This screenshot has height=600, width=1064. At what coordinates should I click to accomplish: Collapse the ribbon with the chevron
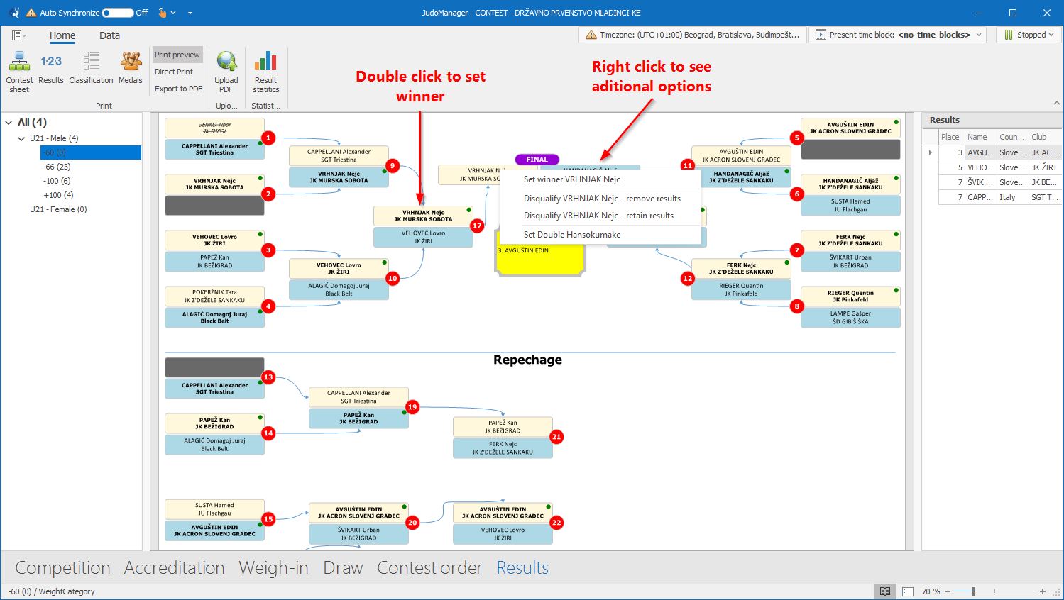(1056, 104)
